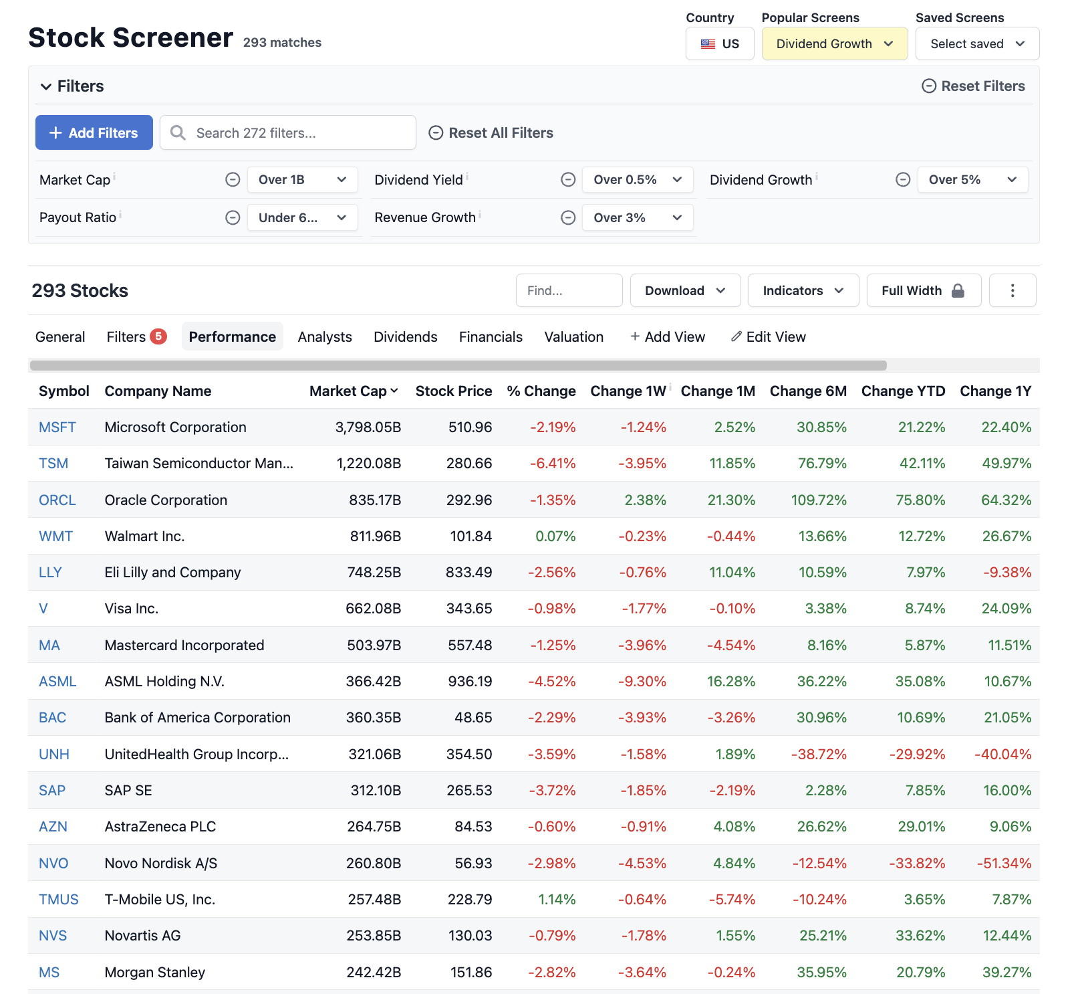
Task: Open the MSFT stock symbol link
Action: 57,427
